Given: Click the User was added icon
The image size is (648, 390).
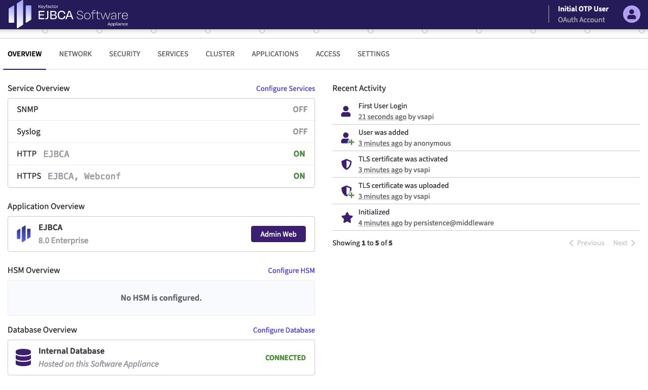Looking at the screenshot, I should coord(347,138).
